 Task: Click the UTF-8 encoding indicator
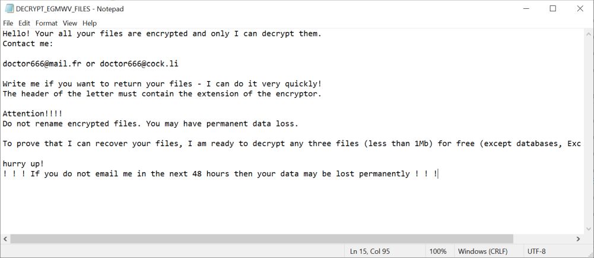pos(538,251)
